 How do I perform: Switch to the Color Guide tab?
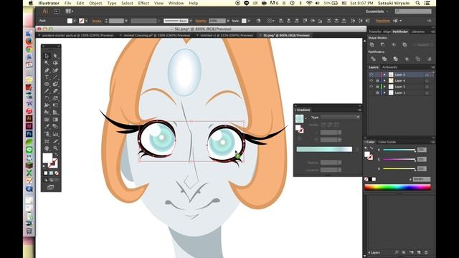click(387, 142)
